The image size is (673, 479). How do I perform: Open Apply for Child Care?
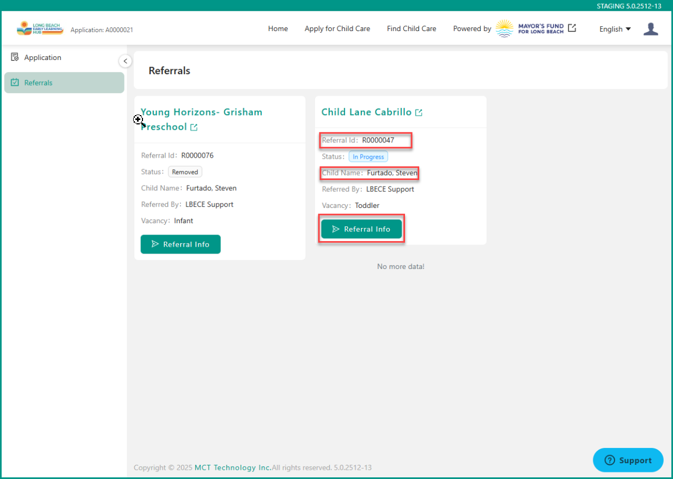[x=337, y=29]
